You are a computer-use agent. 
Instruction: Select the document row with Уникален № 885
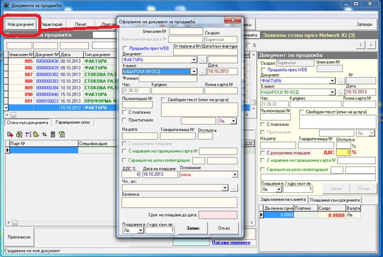coord(127,61)
